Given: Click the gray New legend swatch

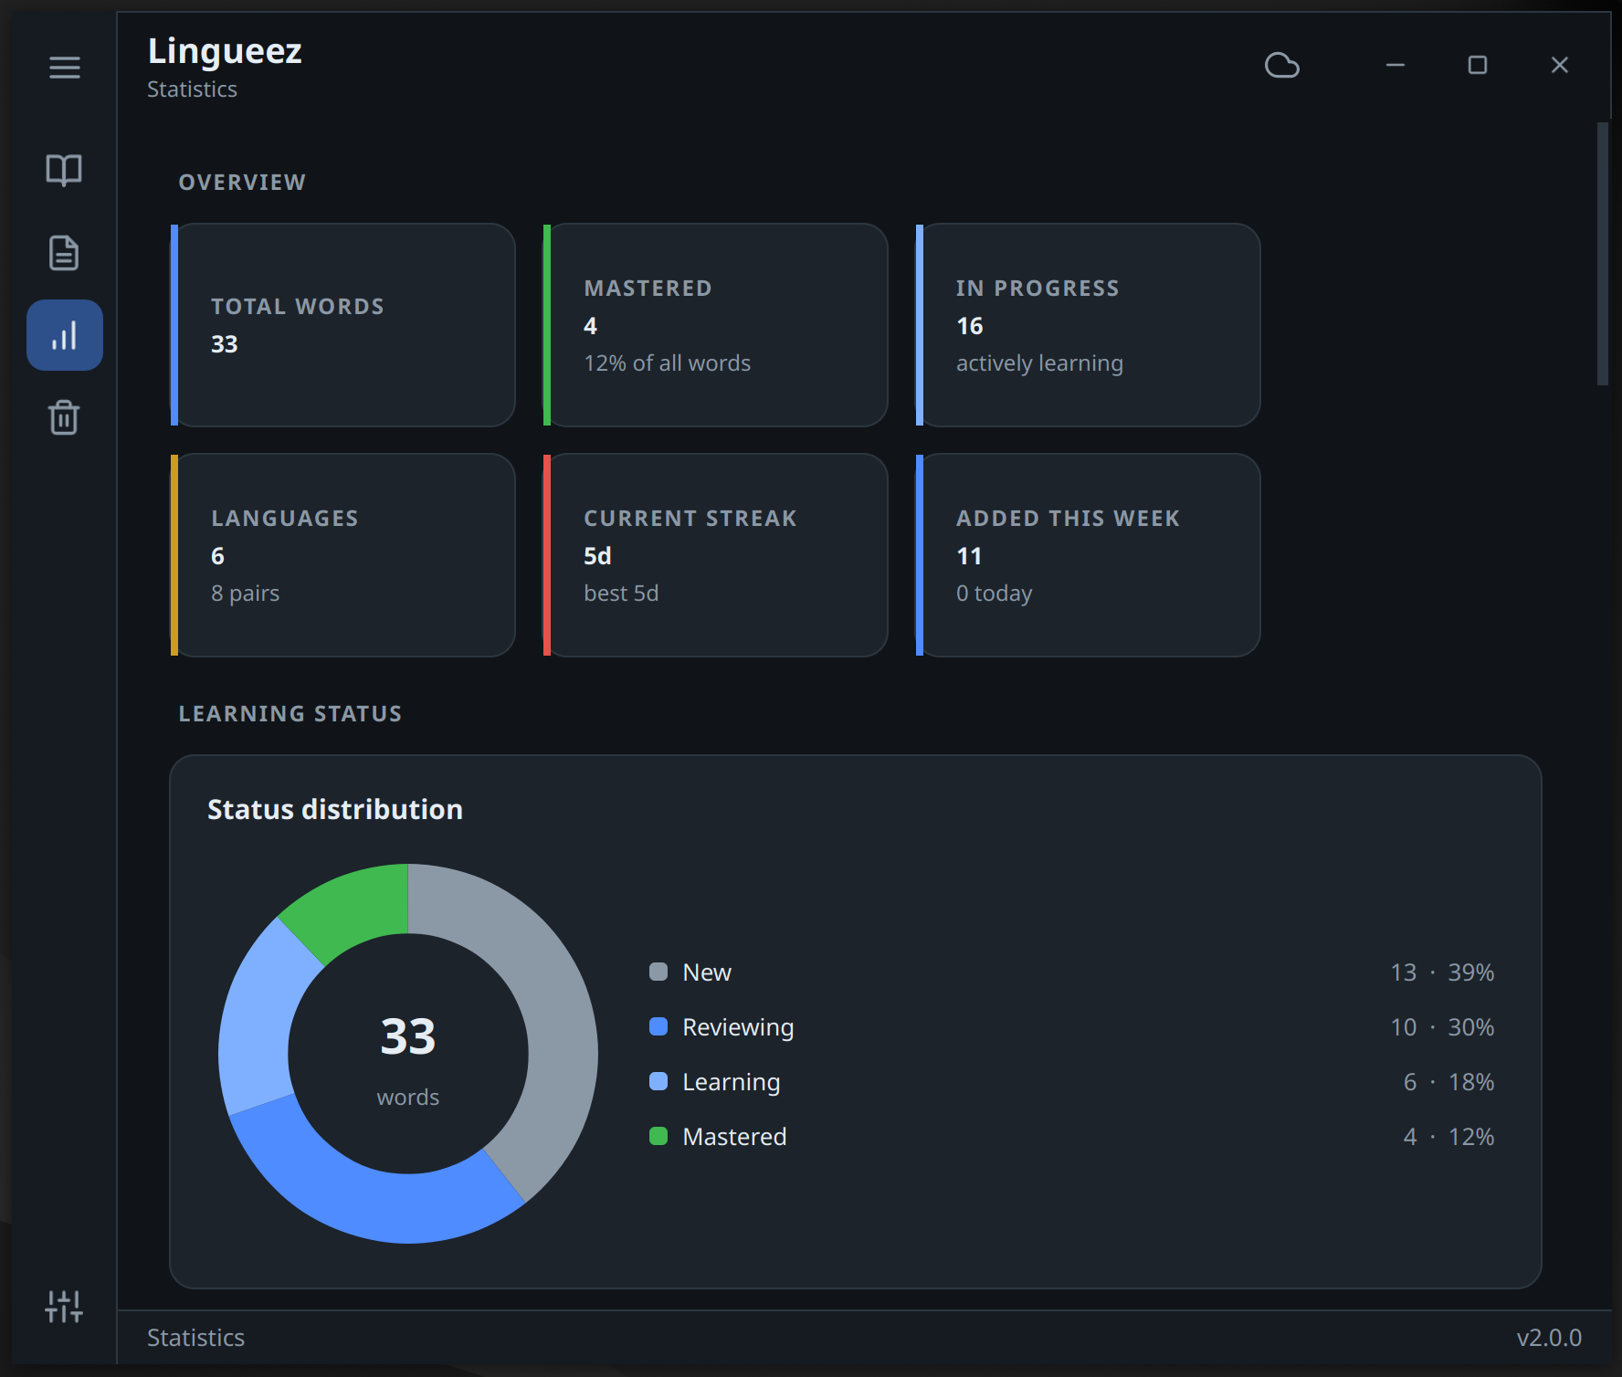Looking at the screenshot, I should (x=658, y=972).
